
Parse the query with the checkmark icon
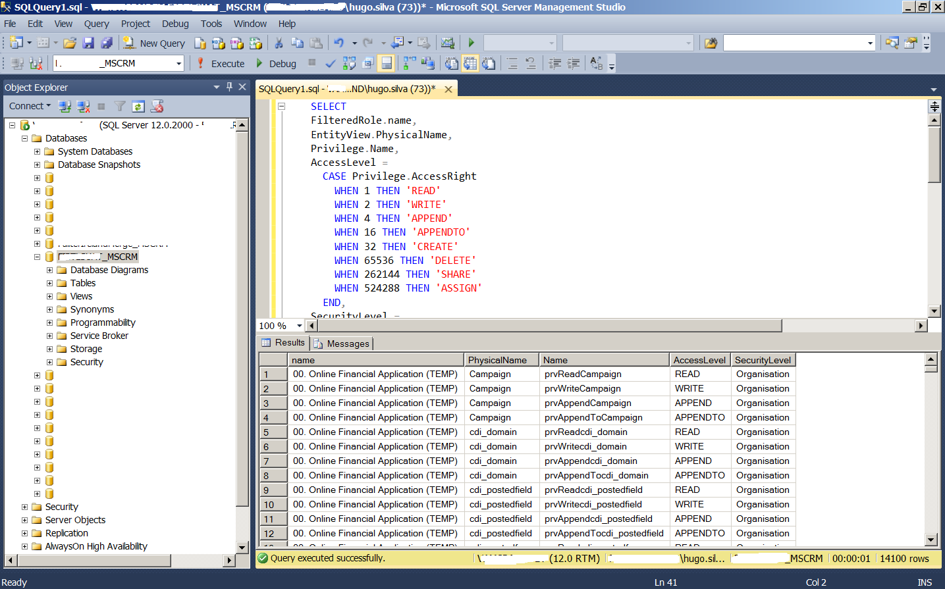coord(331,63)
